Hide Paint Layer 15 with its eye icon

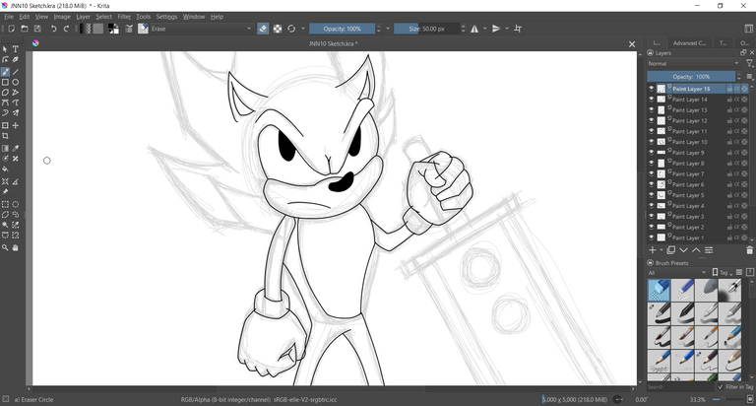click(x=652, y=89)
